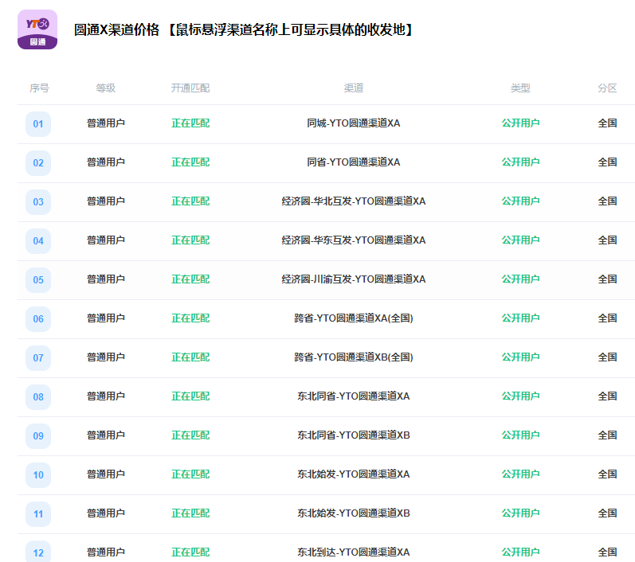Viewport: 635px width, 562px height.
Task: Select row number badge 12
Action: [x=38, y=552]
